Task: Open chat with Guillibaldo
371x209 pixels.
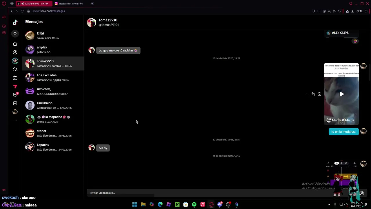Action: [x=53, y=105]
